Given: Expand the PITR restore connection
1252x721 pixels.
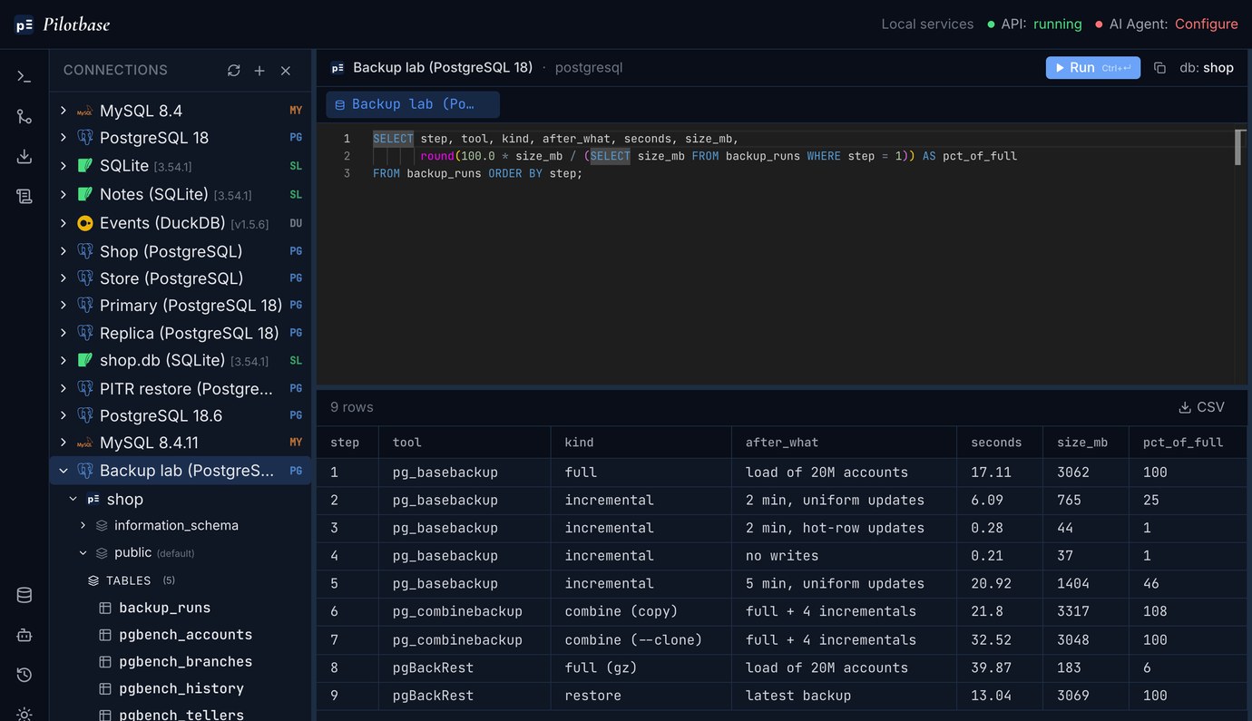Looking at the screenshot, I should [x=63, y=388].
